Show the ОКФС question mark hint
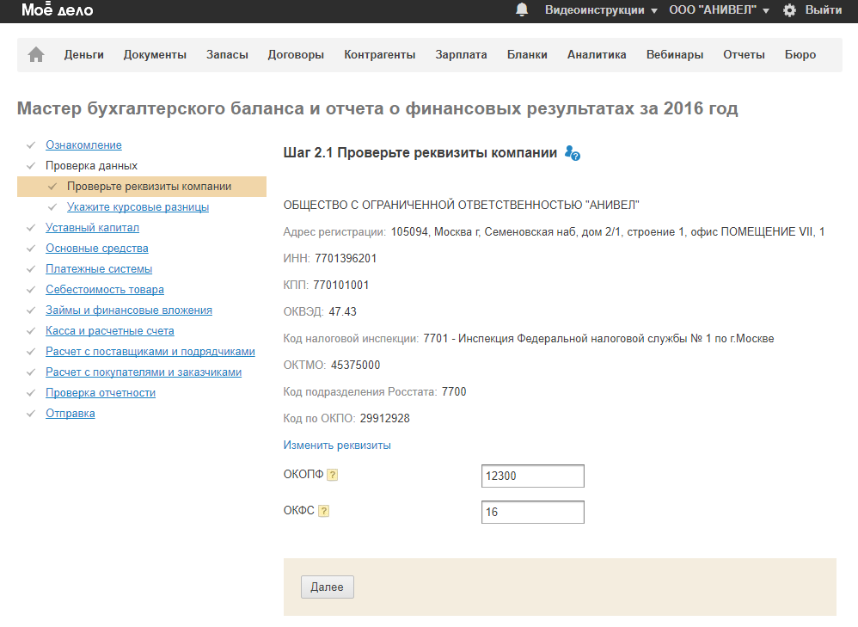 323,511
